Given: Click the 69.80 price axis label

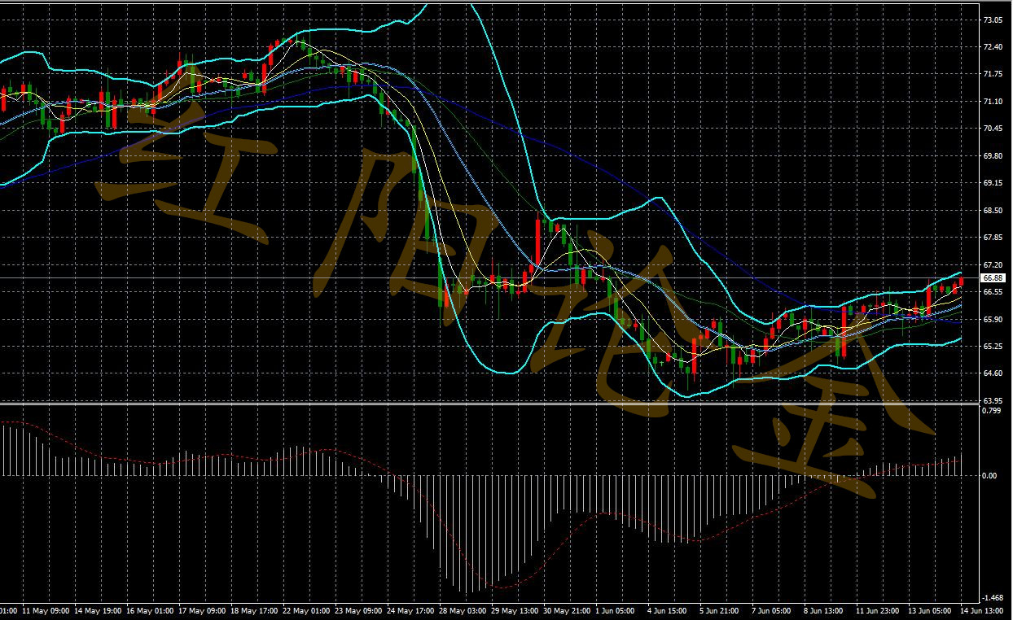Looking at the screenshot, I should tap(993, 156).
